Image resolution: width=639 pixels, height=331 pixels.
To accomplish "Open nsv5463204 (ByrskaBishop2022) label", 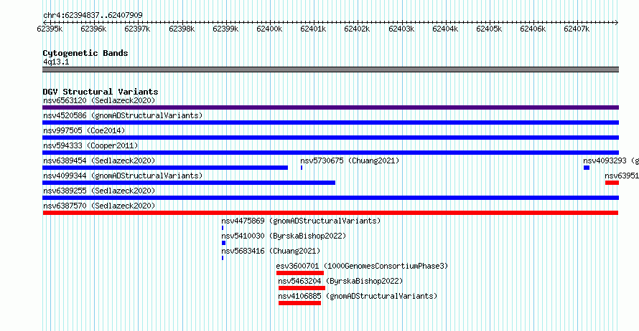I will point(340,281).
